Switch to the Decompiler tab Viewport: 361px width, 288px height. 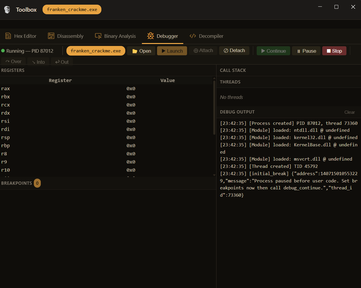click(x=206, y=36)
